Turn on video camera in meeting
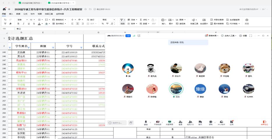The width and height of the screenshot is (272, 139). [158, 122]
